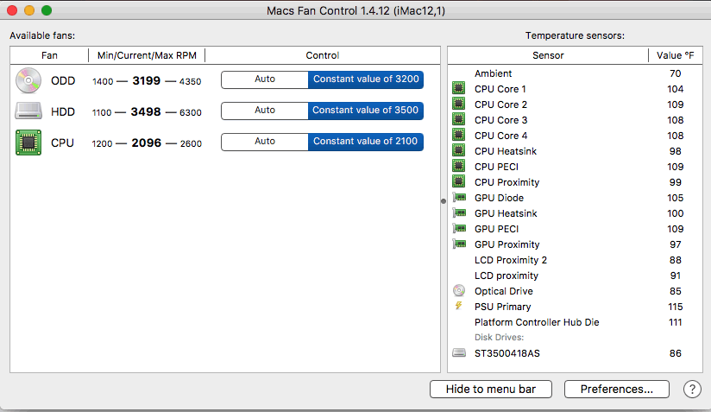Image resolution: width=711 pixels, height=412 pixels.
Task: Click the Sensor column header
Action: (548, 55)
